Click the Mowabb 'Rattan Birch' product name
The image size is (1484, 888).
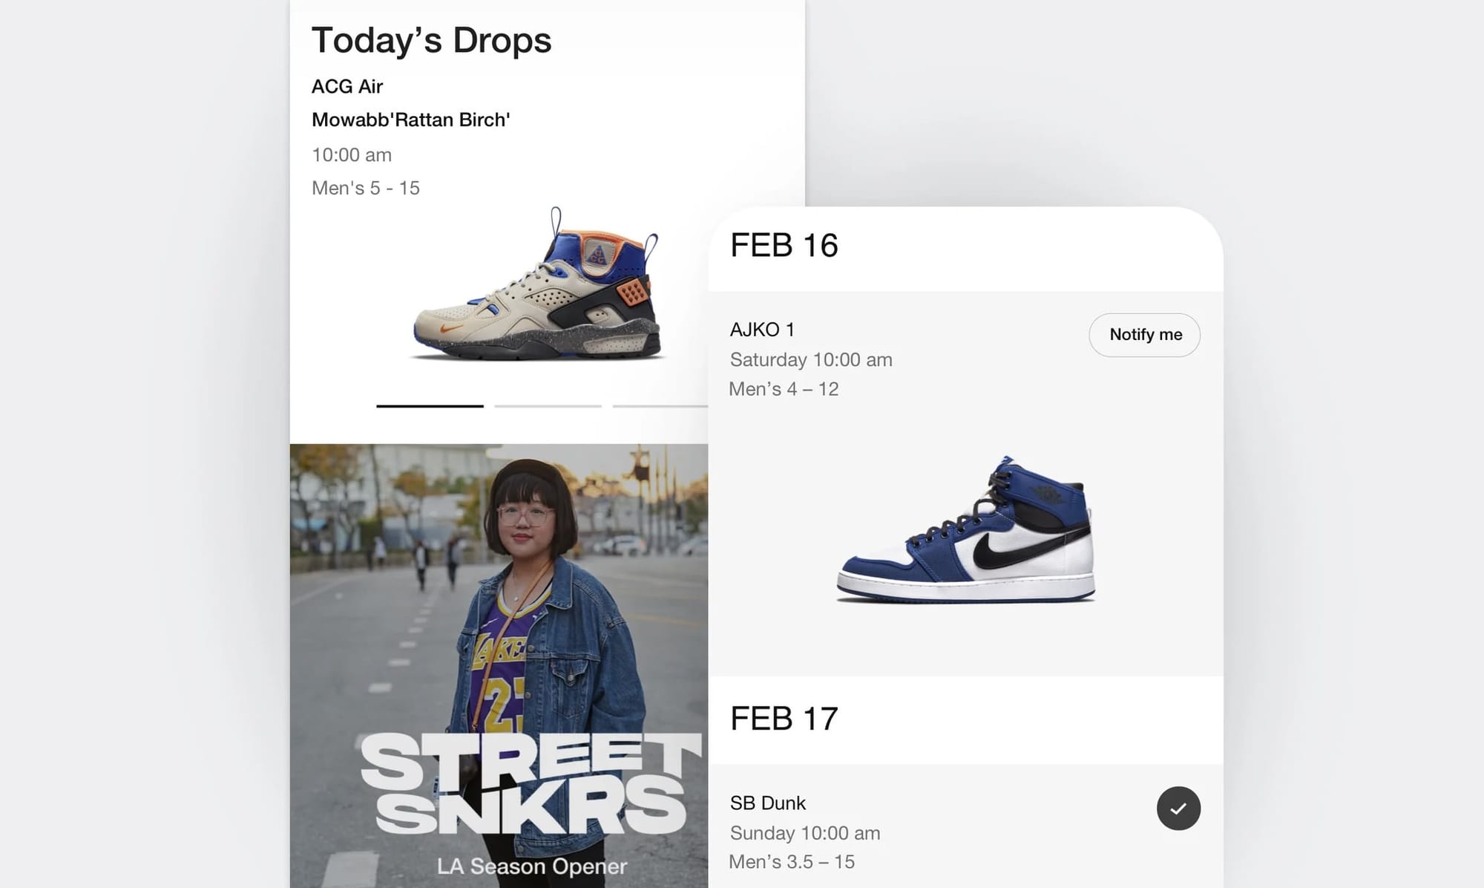[410, 120]
